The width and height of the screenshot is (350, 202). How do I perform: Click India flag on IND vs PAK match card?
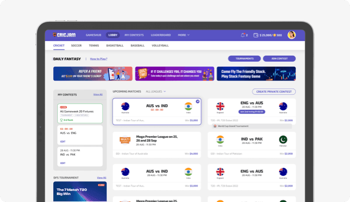pyautogui.click(x=220, y=139)
